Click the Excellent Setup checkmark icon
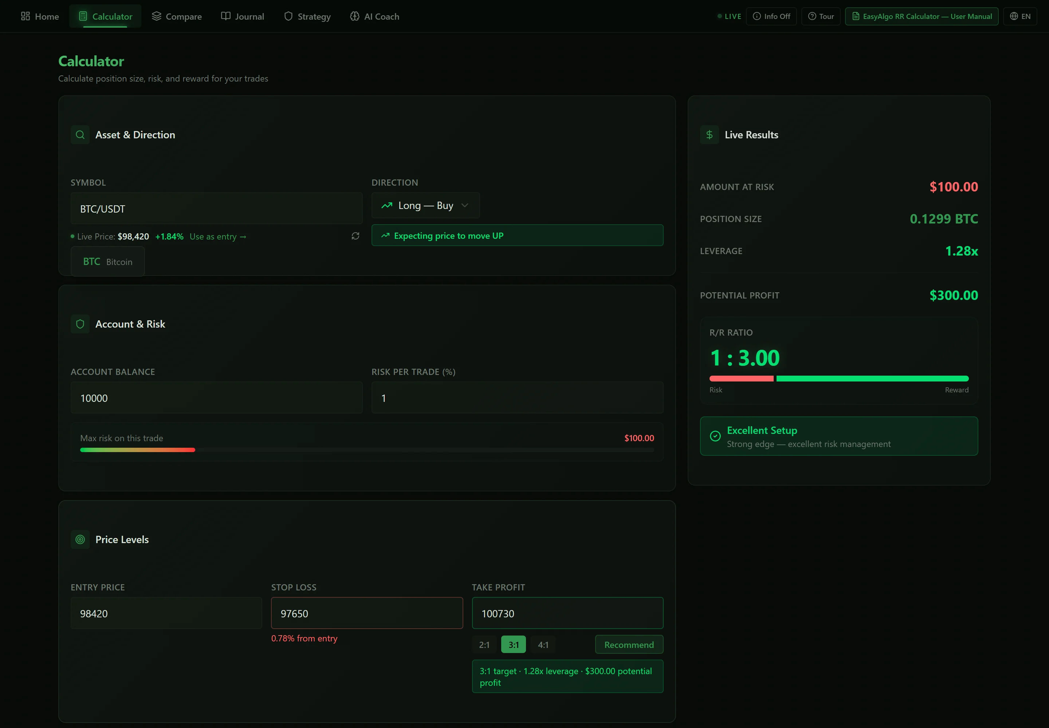Image resolution: width=1049 pixels, height=728 pixels. [x=715, y=436]
